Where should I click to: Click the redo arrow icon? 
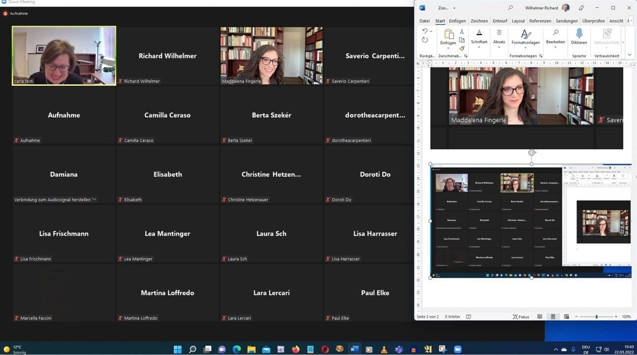(x=425, y=40)
